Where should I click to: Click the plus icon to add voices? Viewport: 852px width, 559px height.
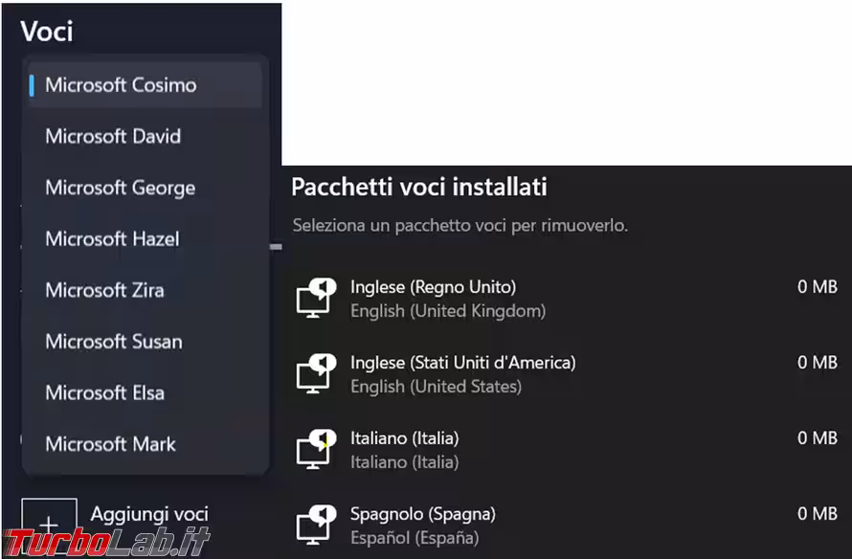coord(49,525)
